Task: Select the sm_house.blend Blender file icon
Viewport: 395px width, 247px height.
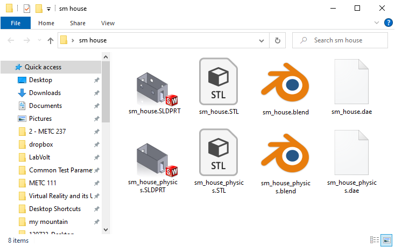Action: pos(285,82)
